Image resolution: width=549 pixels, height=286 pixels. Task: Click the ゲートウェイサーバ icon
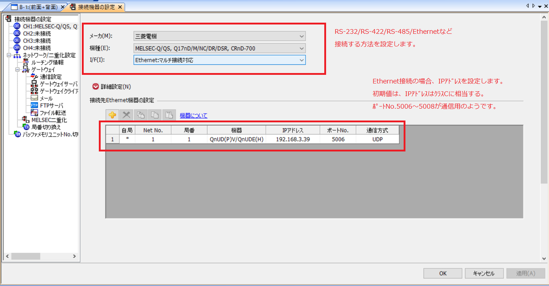pyautogui.click(x=34, y=84)
